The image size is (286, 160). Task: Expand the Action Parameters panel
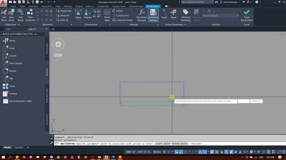pyautogui.click(x=175, y=24)
